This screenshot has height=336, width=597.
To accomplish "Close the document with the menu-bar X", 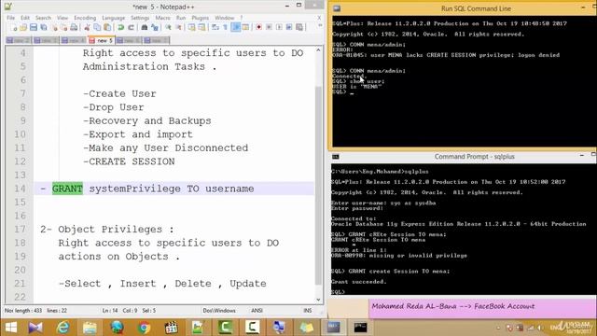I will pos(319,18).
